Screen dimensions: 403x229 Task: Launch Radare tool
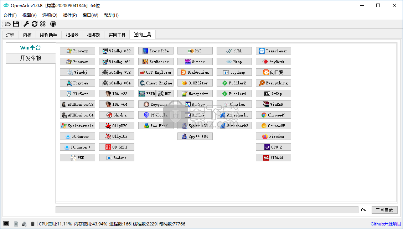pyautogui.click(x=117, y=158)
